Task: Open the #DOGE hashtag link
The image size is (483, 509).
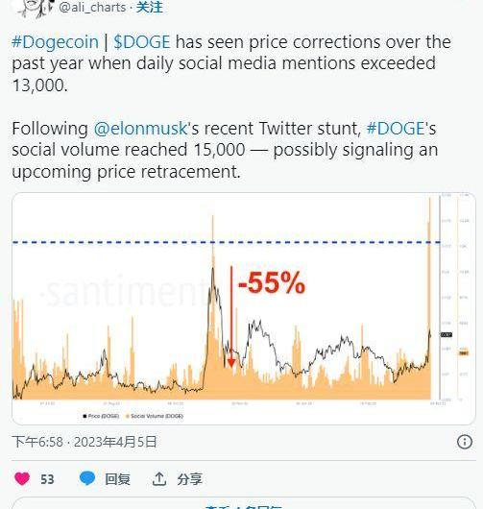Action: [x=396, y=129]
